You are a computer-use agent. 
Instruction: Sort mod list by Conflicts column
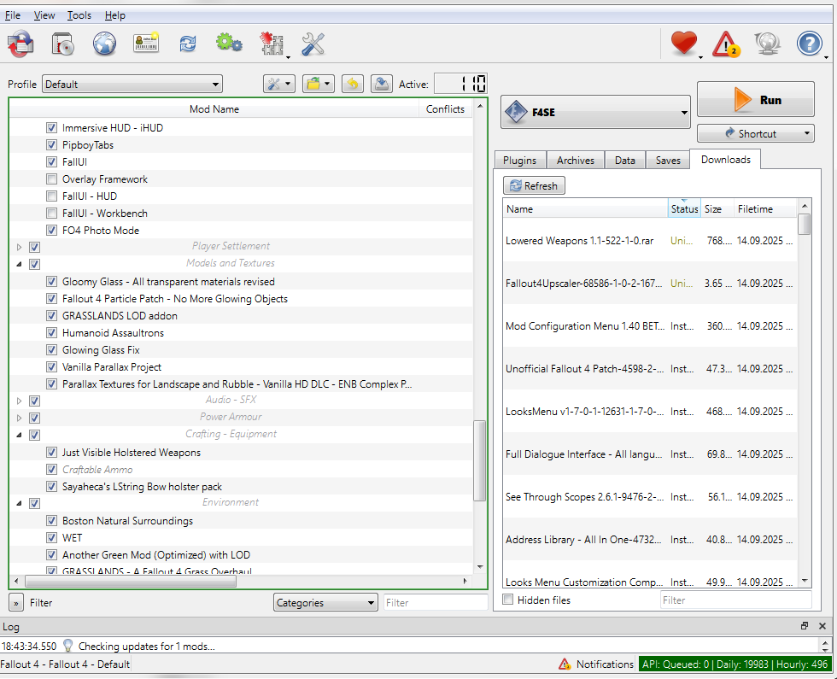445,109
